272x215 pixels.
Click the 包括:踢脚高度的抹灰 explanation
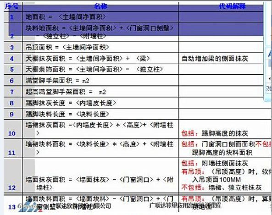tap(215, 133)
